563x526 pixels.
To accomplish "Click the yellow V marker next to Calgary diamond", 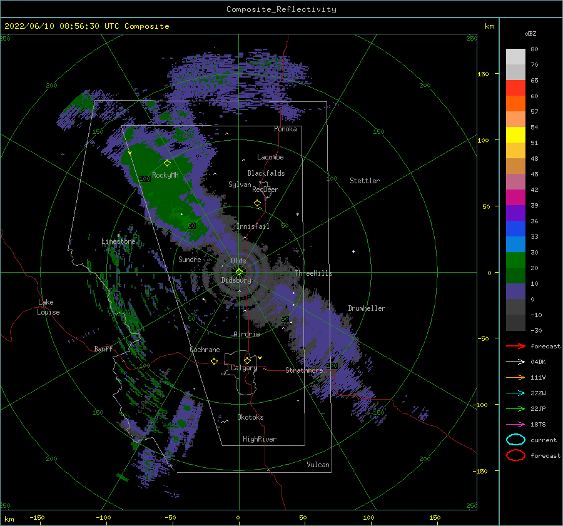I will click(x=260, y=358).
